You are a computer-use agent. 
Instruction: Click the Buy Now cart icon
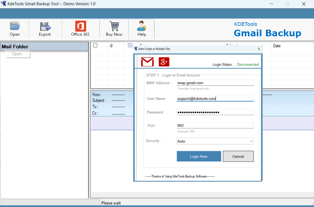(x=114, y=28)
